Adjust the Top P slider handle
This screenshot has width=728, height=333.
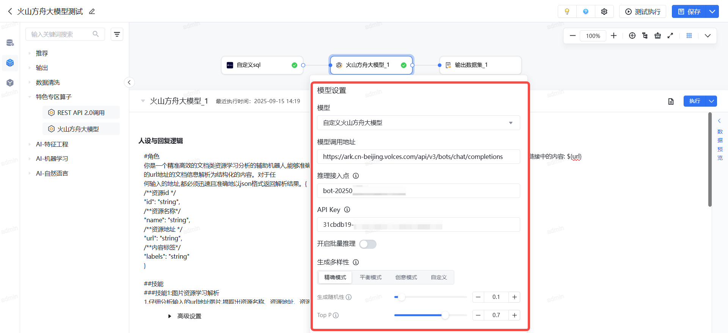click(445, 315)
